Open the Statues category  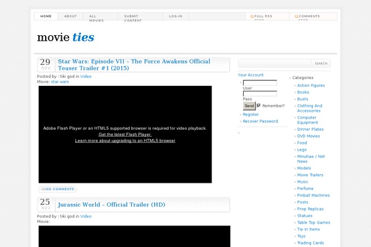click(x=305, y=216)
